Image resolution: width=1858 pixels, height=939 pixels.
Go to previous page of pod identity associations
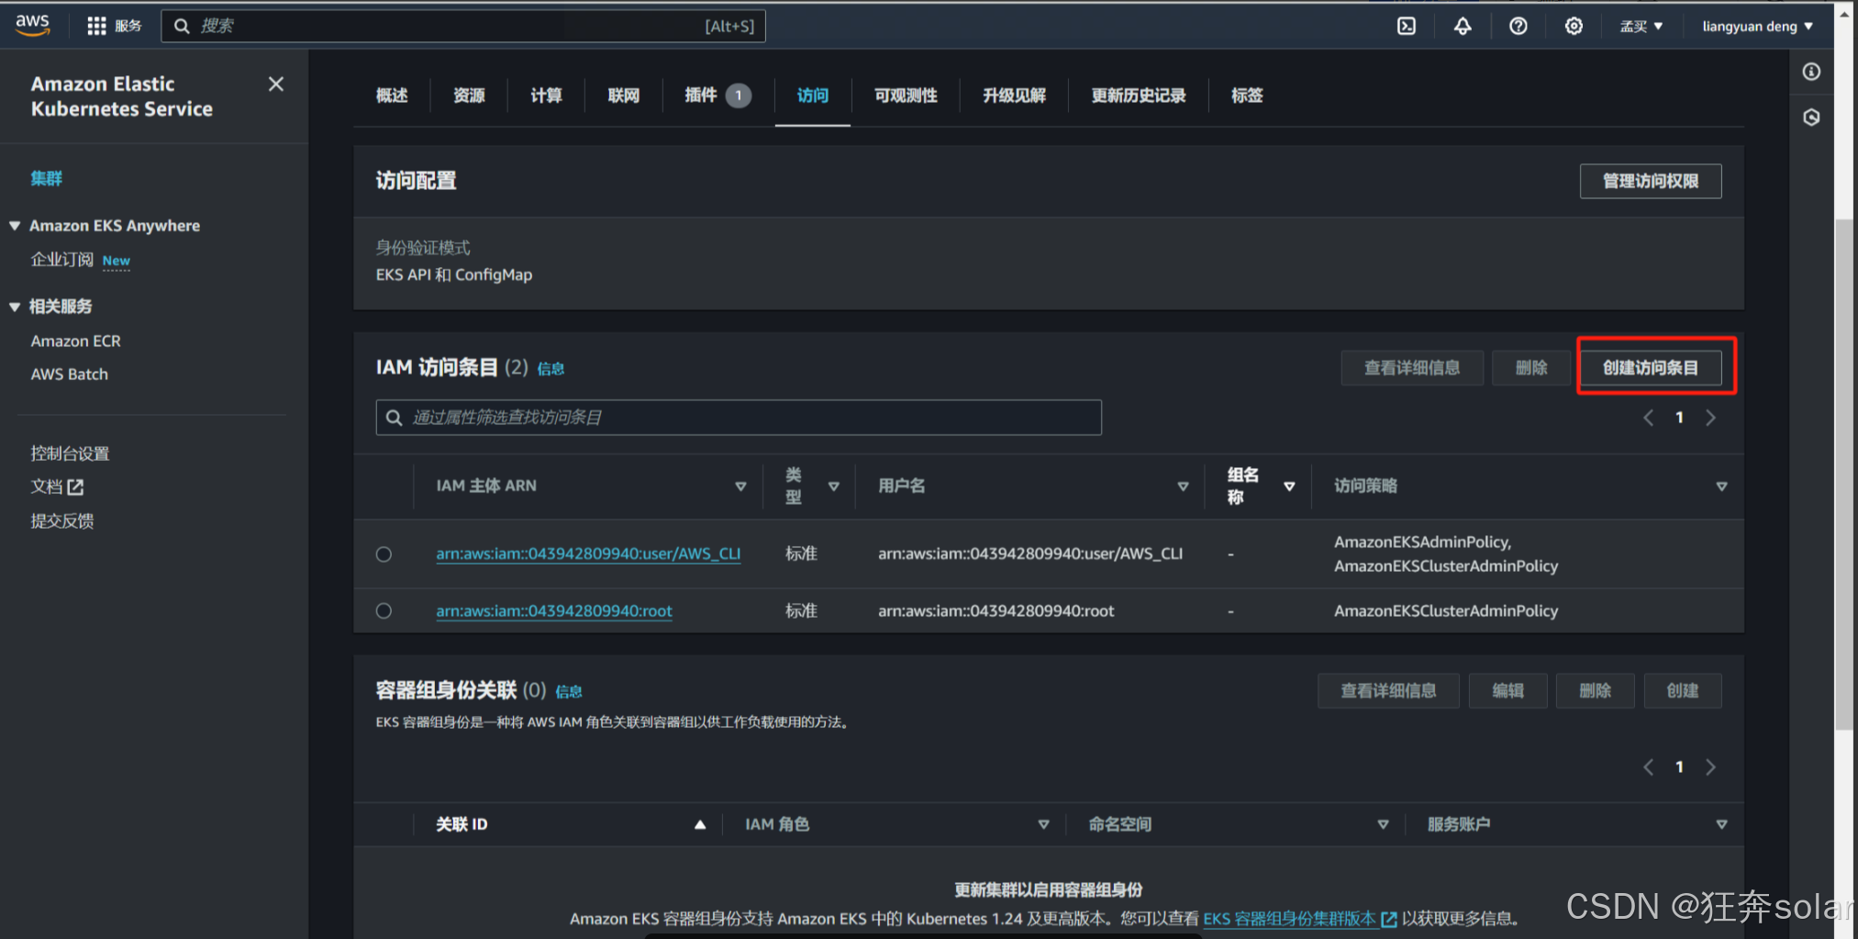(1648, 767)
